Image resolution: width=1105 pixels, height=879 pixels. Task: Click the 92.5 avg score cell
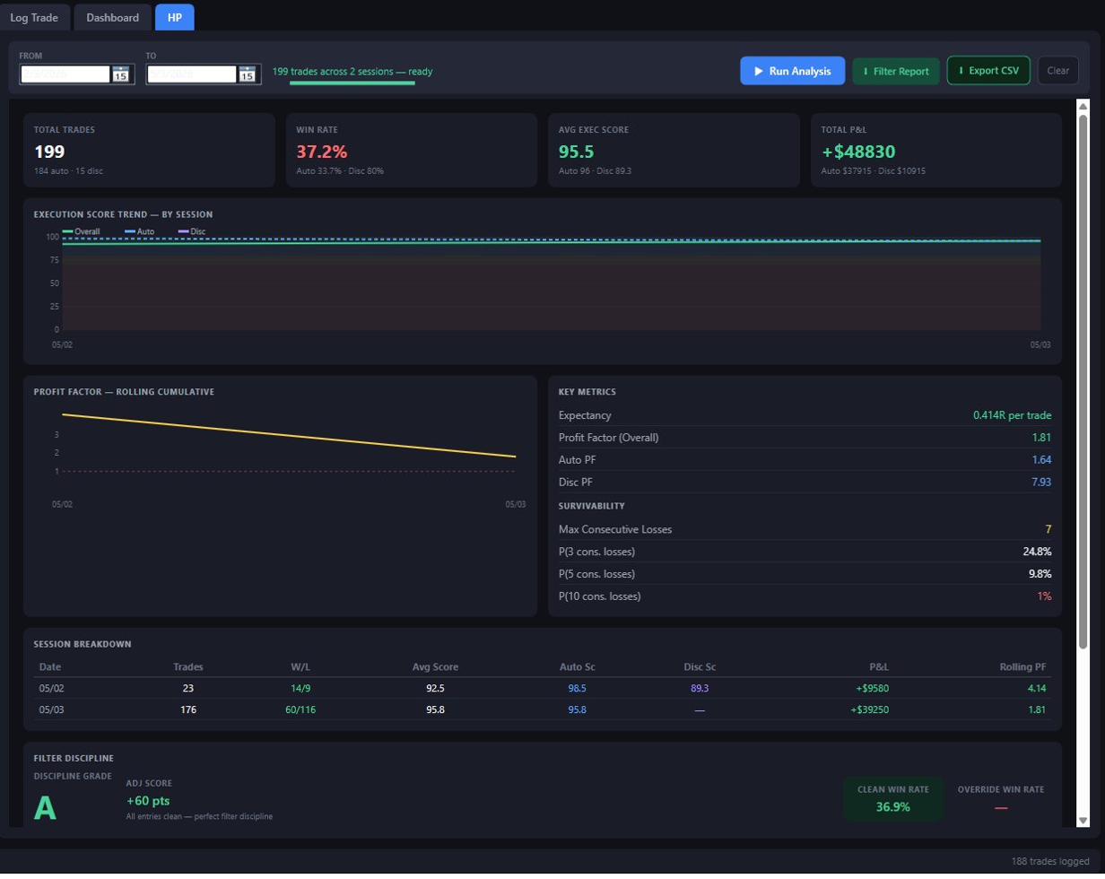(x=436, y=688)
